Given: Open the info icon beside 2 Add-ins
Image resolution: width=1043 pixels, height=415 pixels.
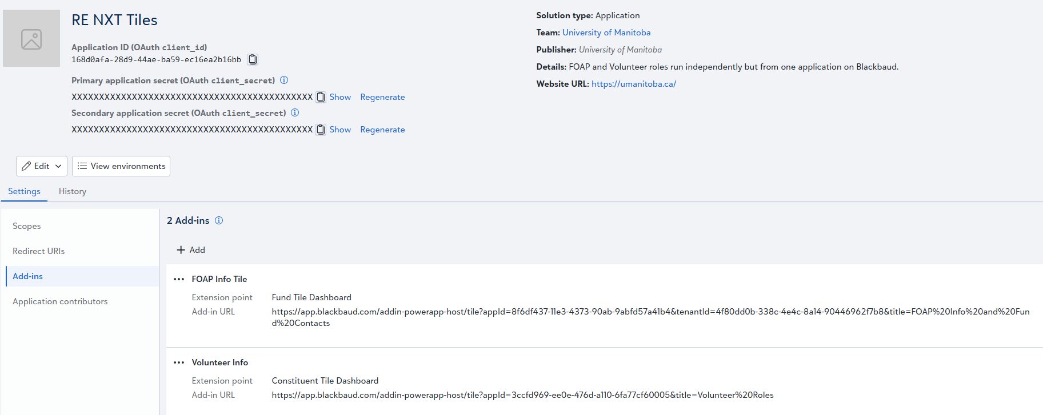Looking at the screenshot, I should [x=219, y=220].
